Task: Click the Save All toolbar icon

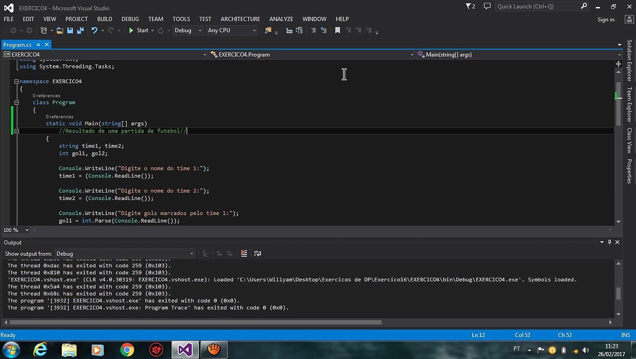Action: [x=80, y=30]
